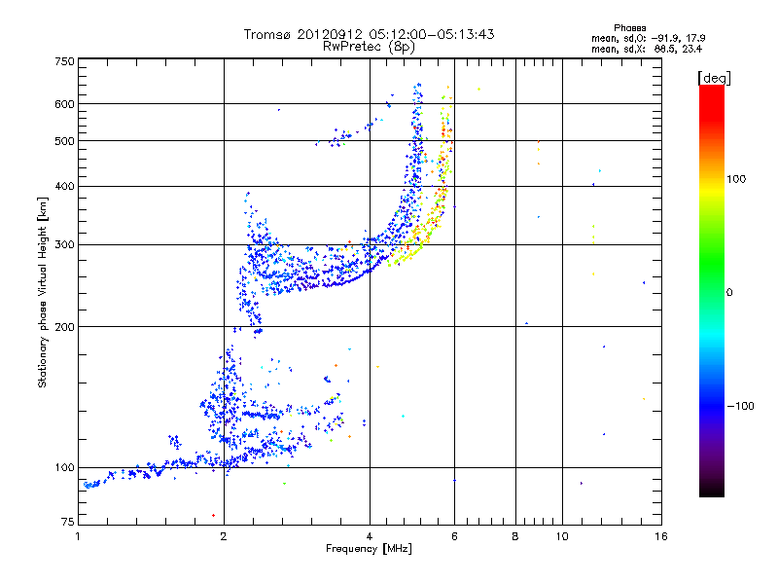The image size is (778, 584).
Task: Select the "mean, sd,O: -91.9, 17.9" line
Action: click(x=648, y=38)
